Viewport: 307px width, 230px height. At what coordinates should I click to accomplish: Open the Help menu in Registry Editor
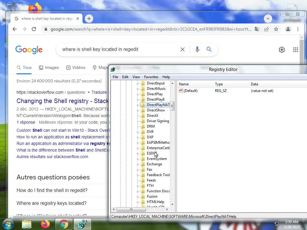tap(166, 77)
